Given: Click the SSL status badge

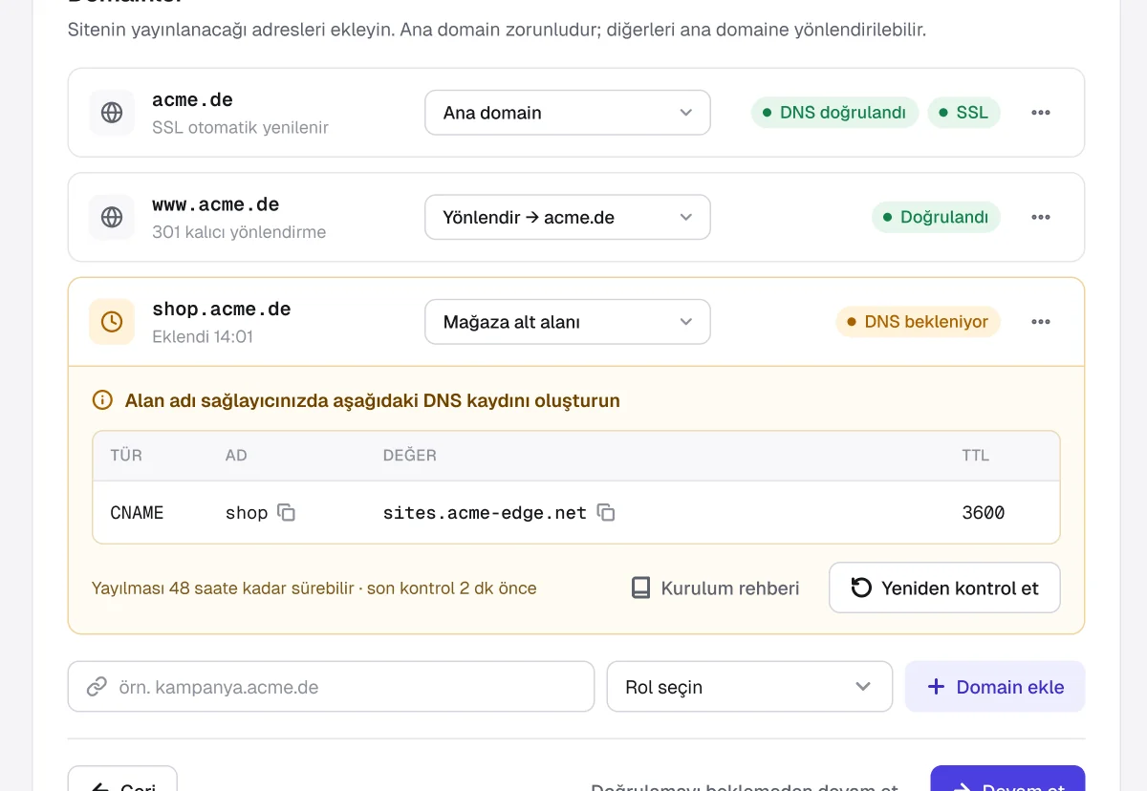Looking at the screenshot, I should tap(963, 113).
